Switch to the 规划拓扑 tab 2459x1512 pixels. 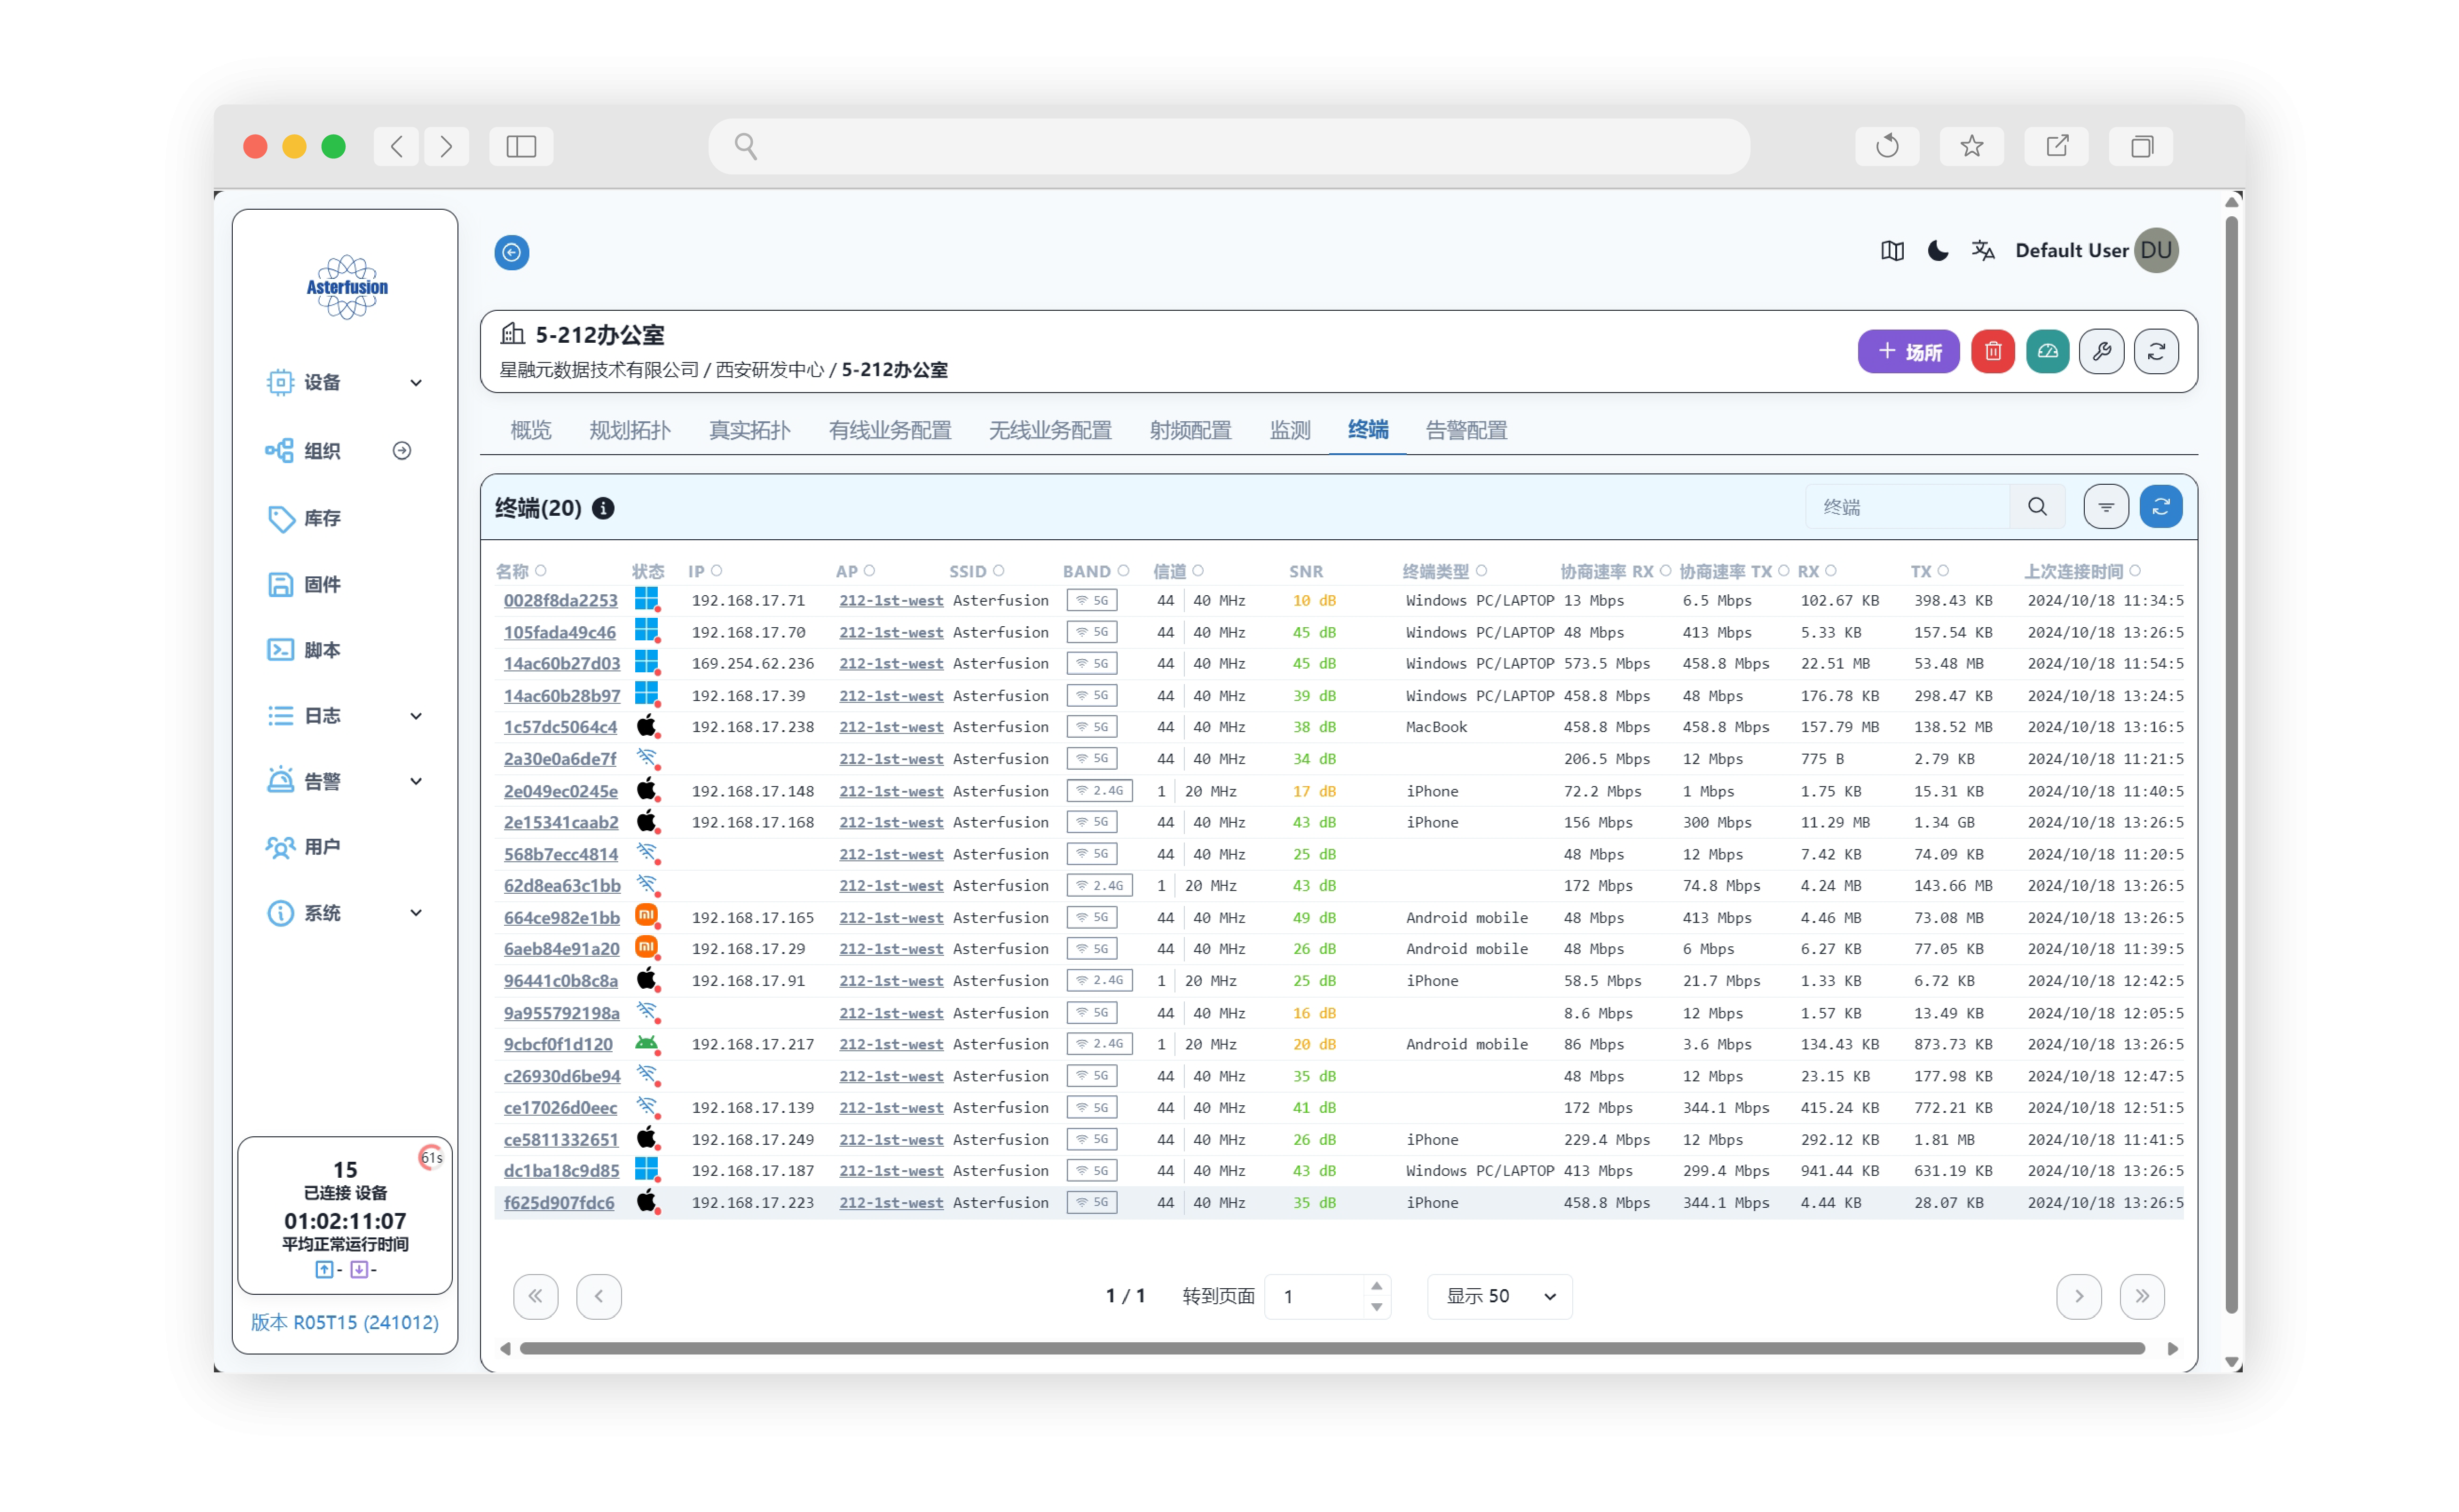(x=629, y=430)
